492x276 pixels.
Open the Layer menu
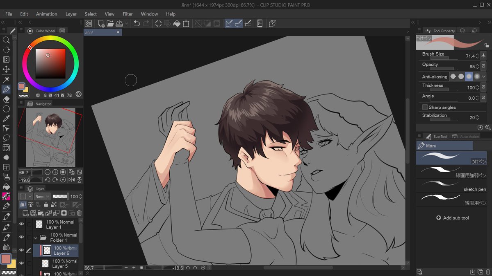tap(71, 14)
